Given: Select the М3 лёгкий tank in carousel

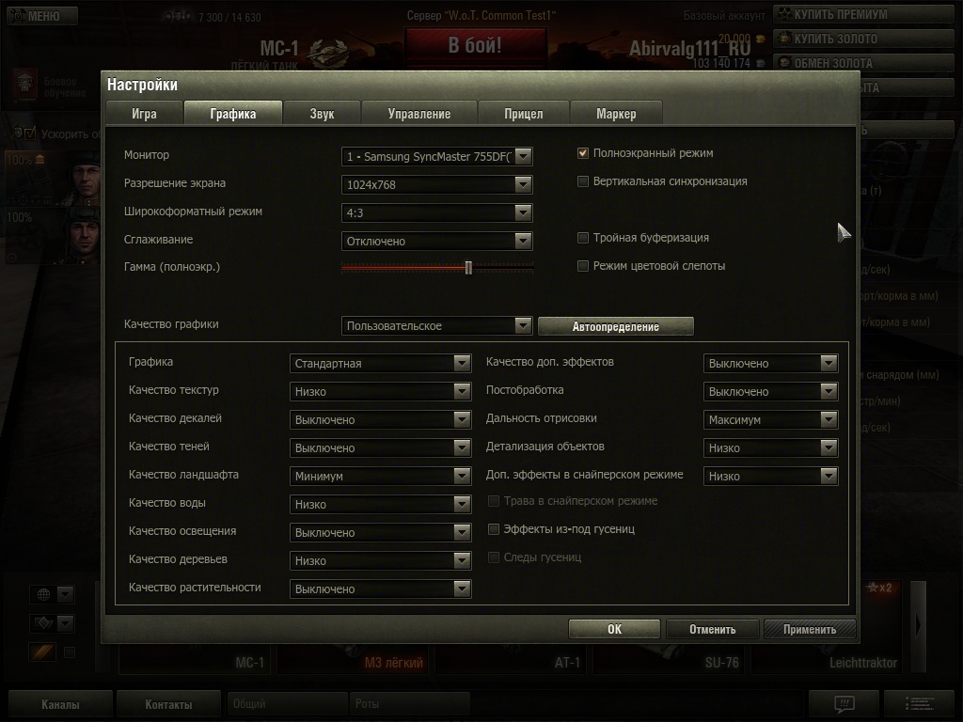Looking at the screenshot, I should [x=354, y=658].
